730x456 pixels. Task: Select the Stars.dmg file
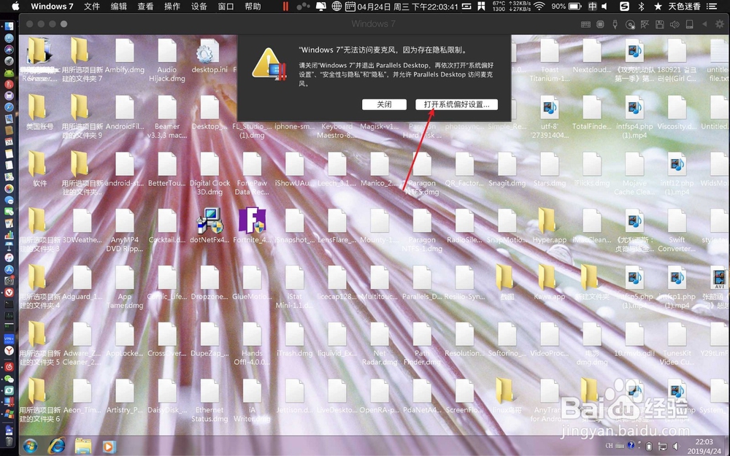[x=550, y=169]
